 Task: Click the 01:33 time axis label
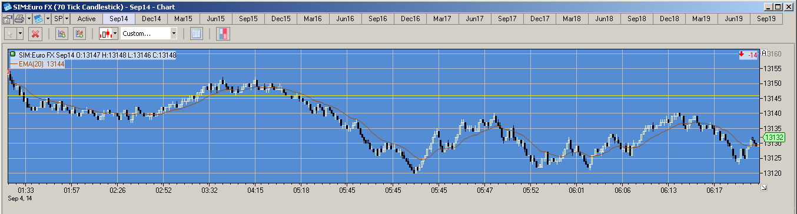26,191
